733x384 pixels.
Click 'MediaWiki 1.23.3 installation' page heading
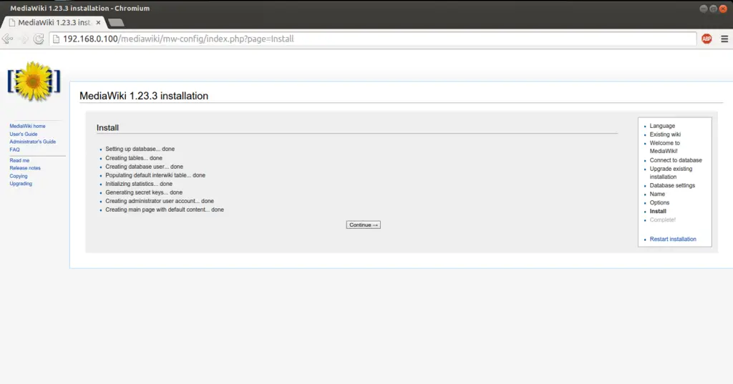[x=143, y=96]
